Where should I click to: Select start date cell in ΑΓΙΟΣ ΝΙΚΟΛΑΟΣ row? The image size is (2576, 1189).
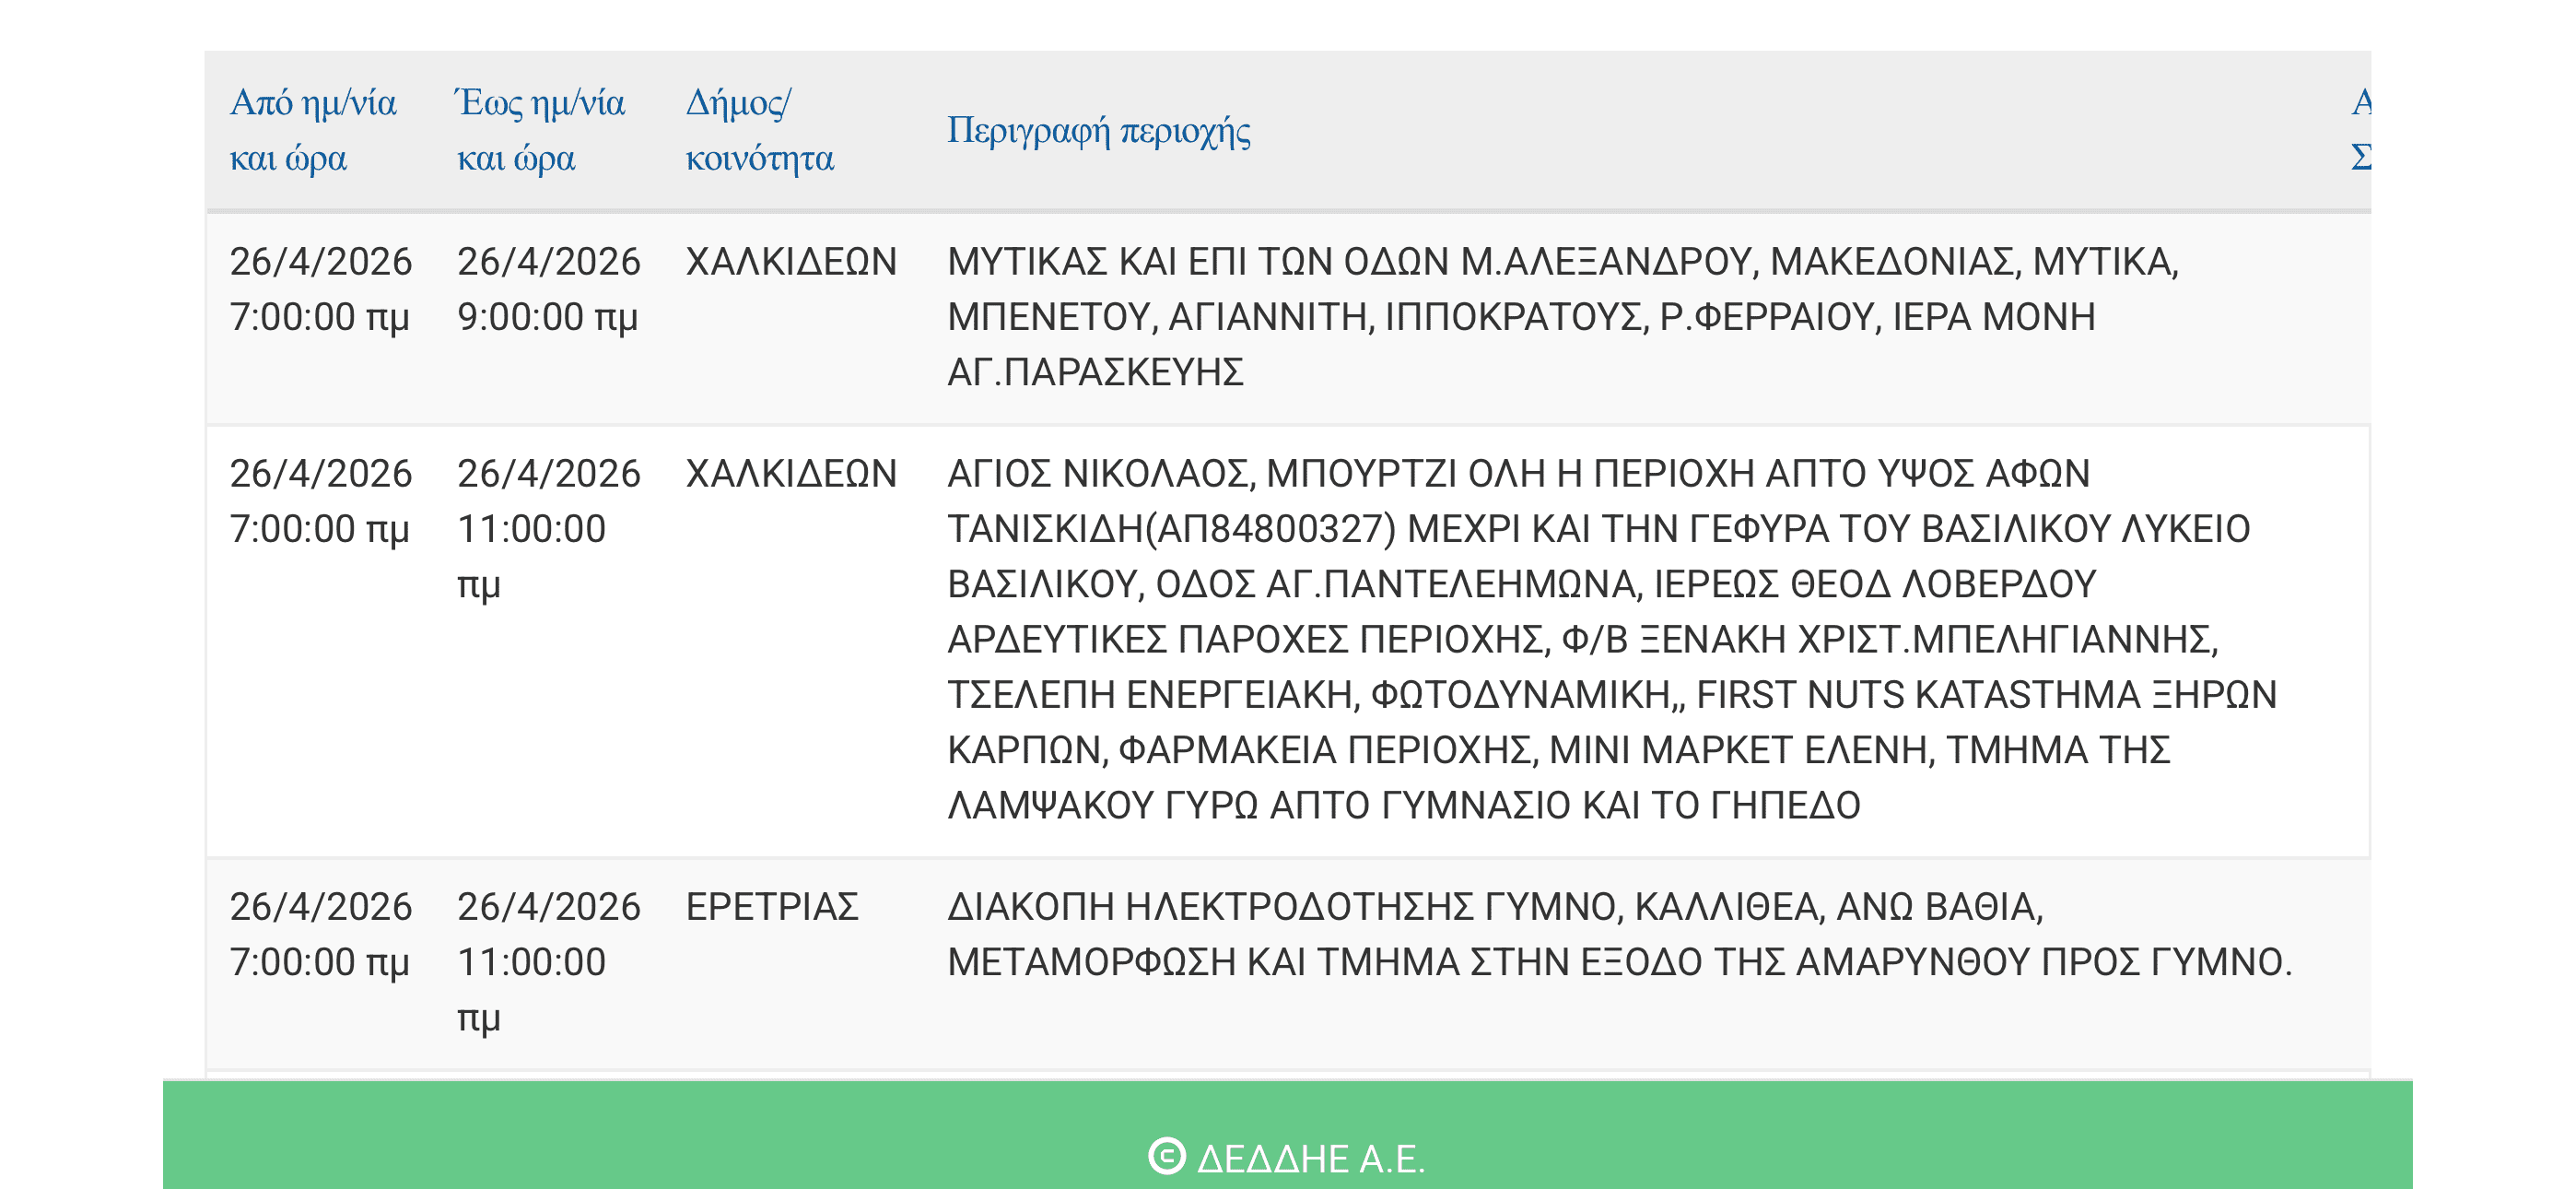[x=320, y=500]
